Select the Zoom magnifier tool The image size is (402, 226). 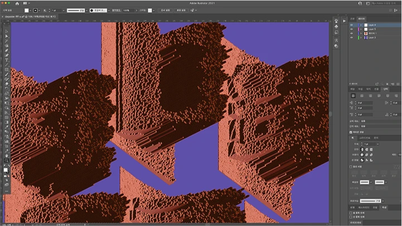click(6, 160)
